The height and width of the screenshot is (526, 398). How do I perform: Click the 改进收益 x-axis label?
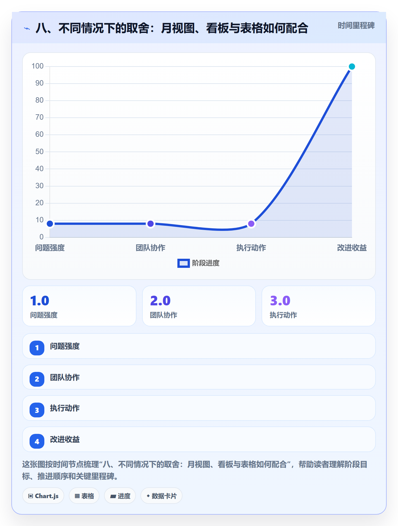[x=352, y=248]
